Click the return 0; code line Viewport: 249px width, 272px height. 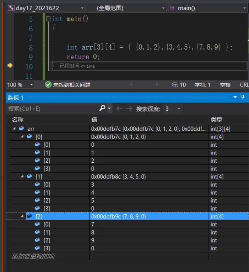(x=83, y=57)
